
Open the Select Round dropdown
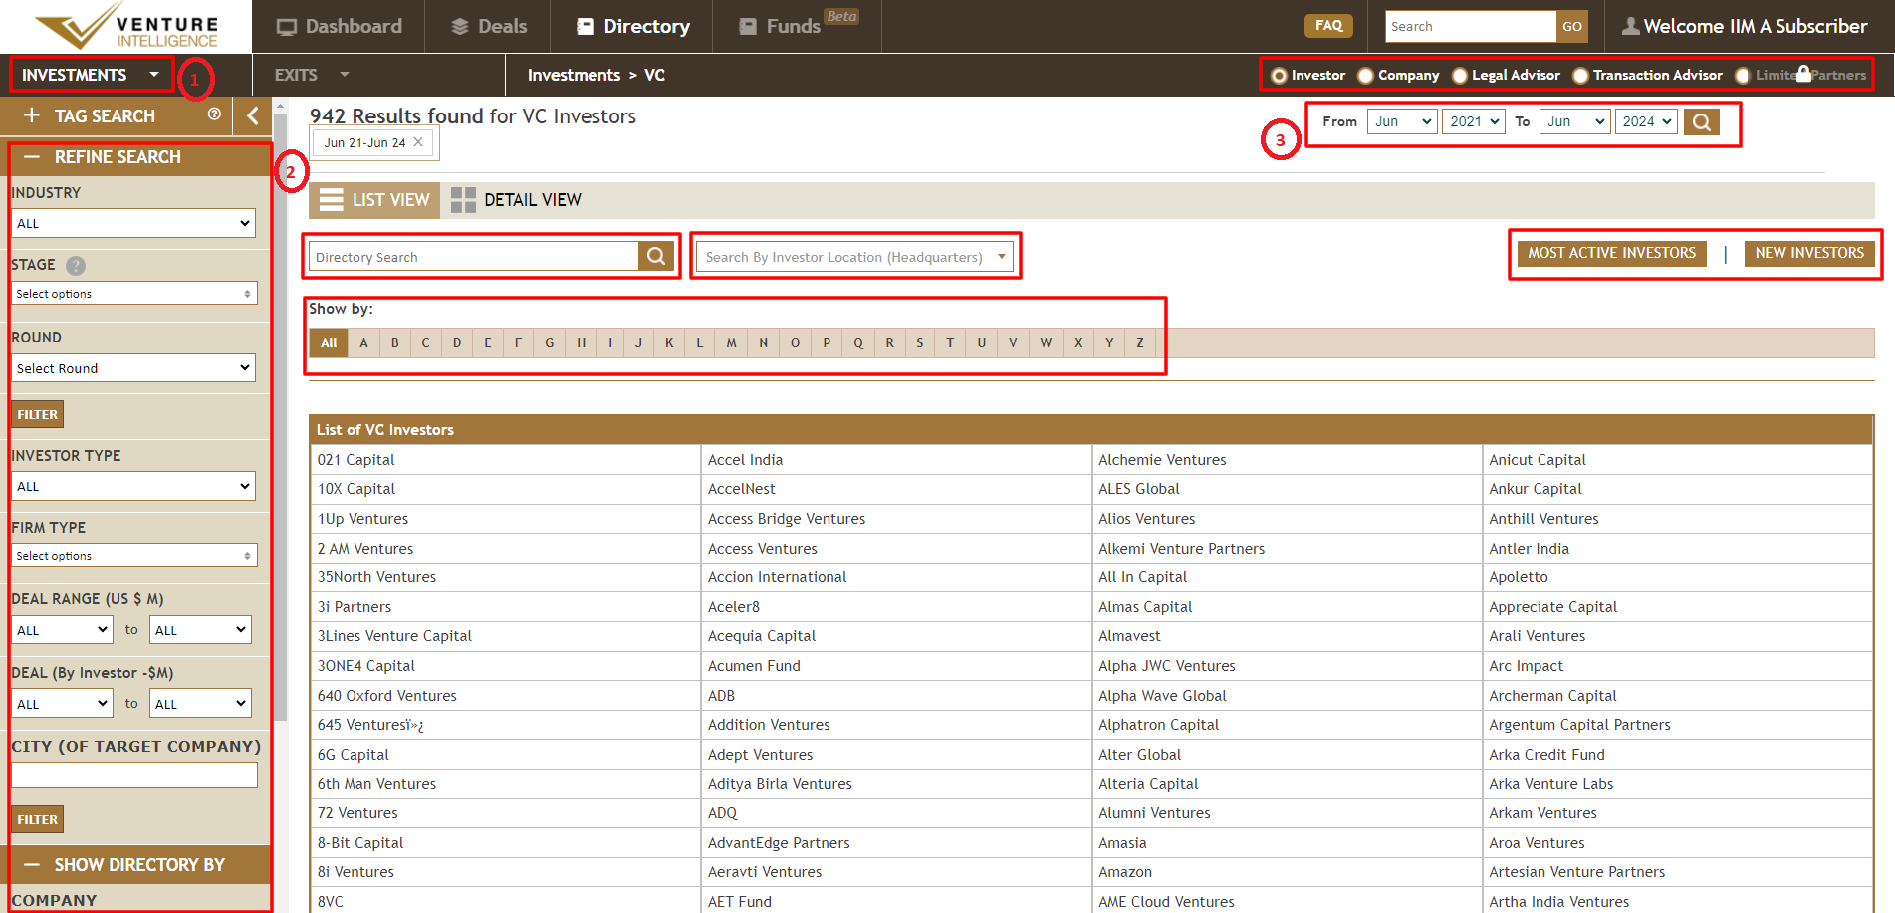tap(133, 368)
